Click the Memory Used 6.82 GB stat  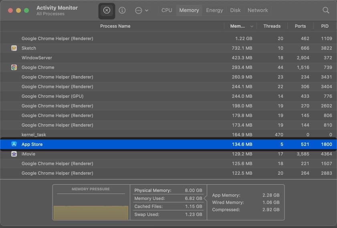[x=168, y=198]
